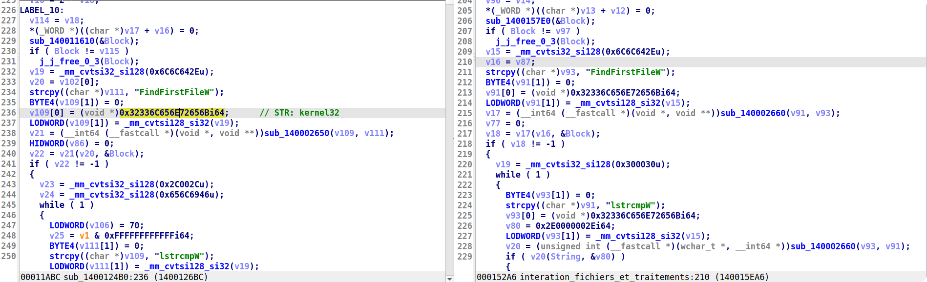Image resolution: width=927 pixels, height=282 pixels.
Task: Click v115 variable on left line 230
Action: click(x=109, y=51)
